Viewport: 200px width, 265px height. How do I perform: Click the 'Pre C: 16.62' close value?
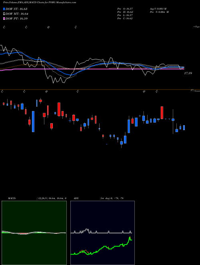coord(125,18)
